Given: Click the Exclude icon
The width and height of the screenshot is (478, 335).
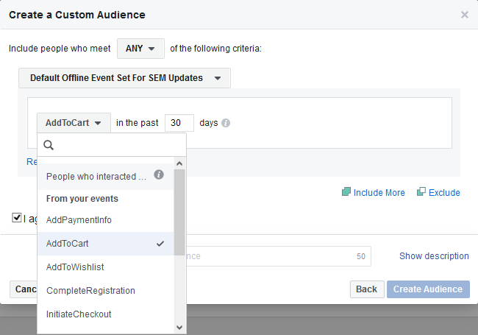Looking at the screenshot, I should pos(421,192).
